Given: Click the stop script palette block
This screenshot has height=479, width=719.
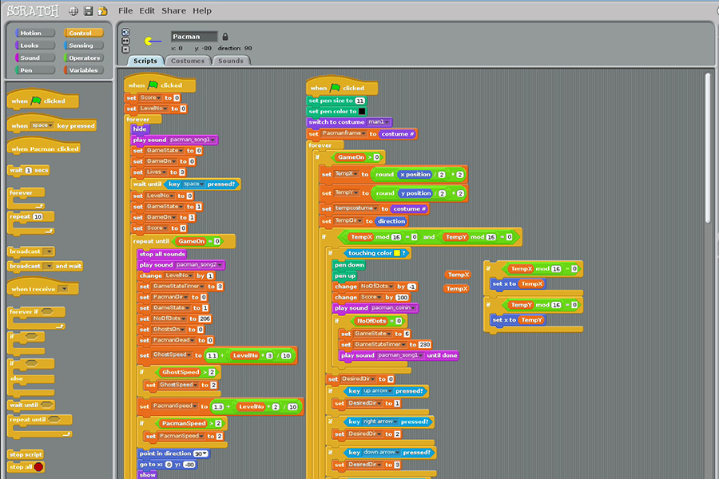Looking at the screenshot, I should [26, 454].
